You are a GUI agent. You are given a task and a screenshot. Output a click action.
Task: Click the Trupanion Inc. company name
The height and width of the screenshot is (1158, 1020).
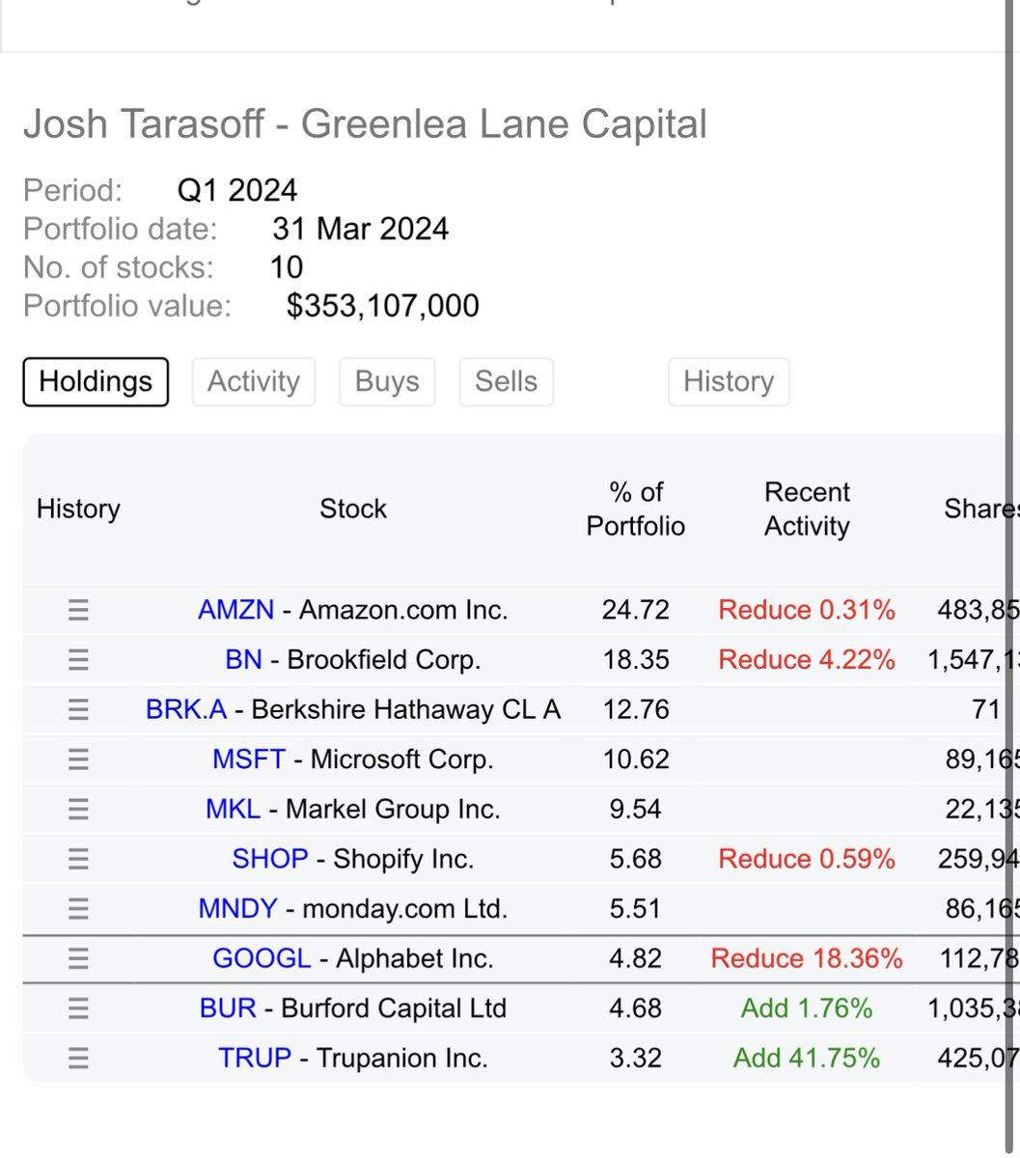coord(401,1058)
